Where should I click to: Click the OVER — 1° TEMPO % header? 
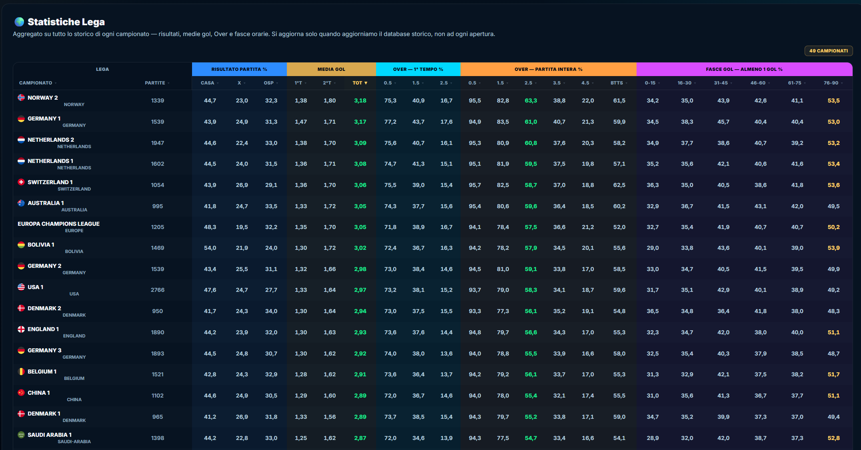pos(418,69)
